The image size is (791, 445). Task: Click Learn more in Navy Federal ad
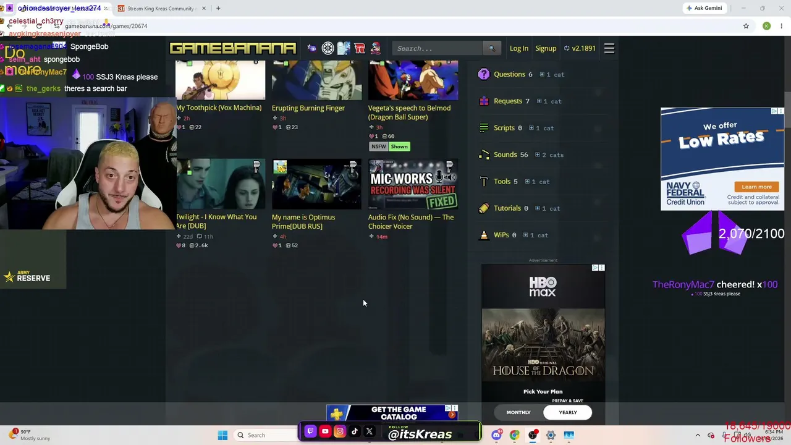pos(756,187)
